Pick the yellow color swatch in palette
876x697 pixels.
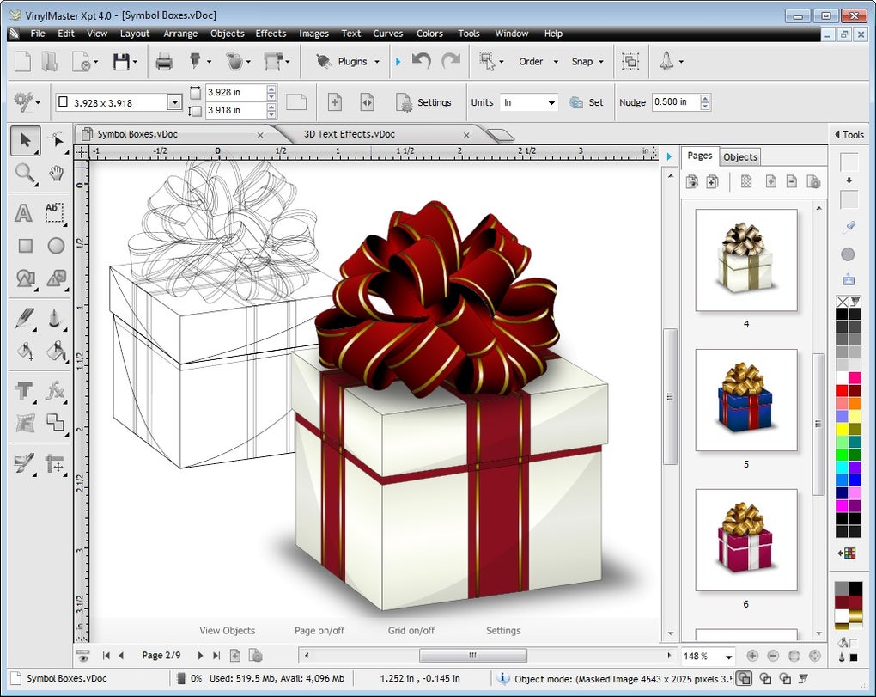tap(843, 429)
